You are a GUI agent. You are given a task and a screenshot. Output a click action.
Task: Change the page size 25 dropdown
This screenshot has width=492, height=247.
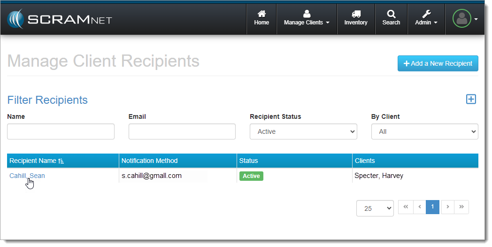[375, 208]
